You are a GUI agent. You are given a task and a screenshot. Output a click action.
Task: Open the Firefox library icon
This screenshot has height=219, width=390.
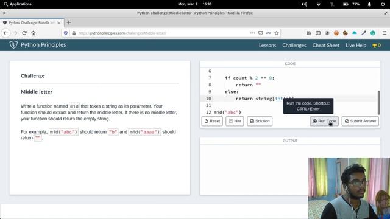309,33
